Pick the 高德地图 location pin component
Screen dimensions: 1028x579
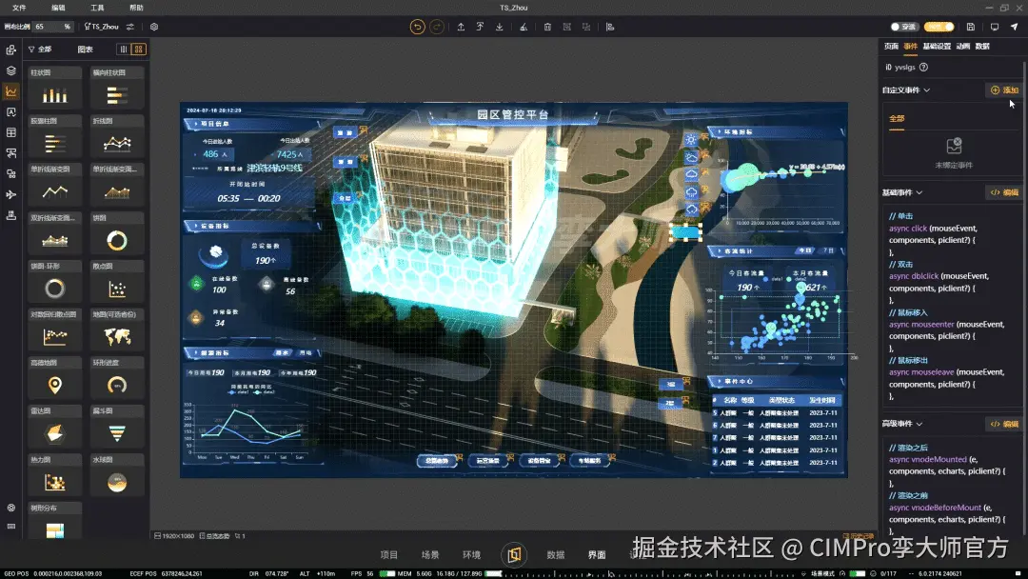[x=55, y=380]
